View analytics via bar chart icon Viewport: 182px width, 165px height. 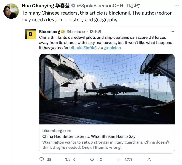tap(118, 159)
